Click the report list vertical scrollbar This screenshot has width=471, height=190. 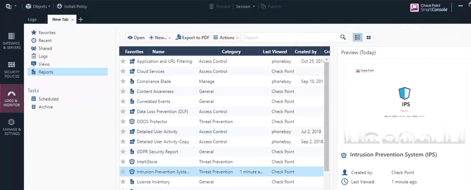click(x=327, y=116)
